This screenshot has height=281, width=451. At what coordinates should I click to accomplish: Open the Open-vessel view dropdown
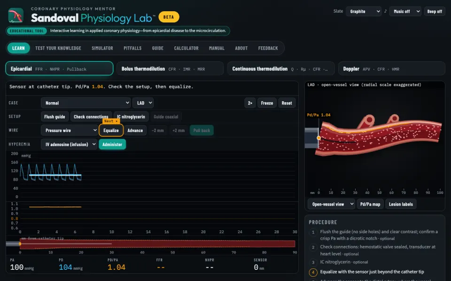pos(331,204)
